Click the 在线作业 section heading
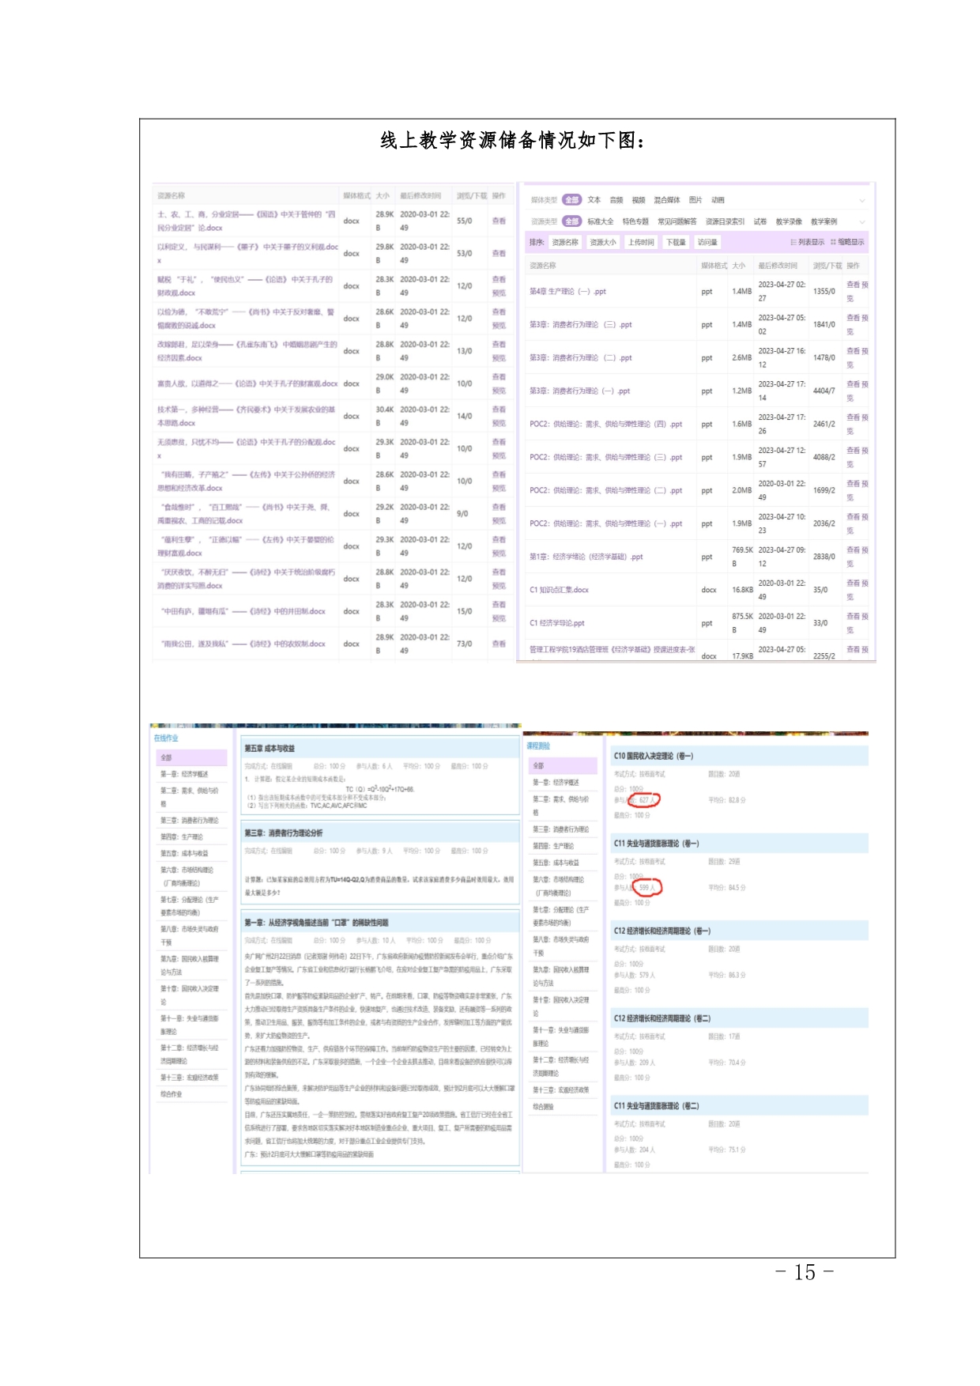 pos(166,738)
